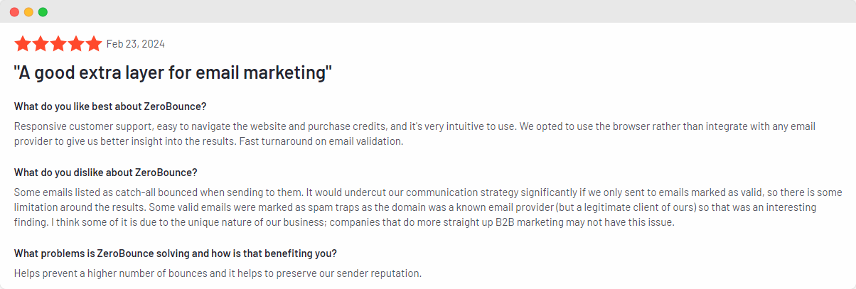Click the fifth rating star

pyautogui.click(x=94, y=44)
